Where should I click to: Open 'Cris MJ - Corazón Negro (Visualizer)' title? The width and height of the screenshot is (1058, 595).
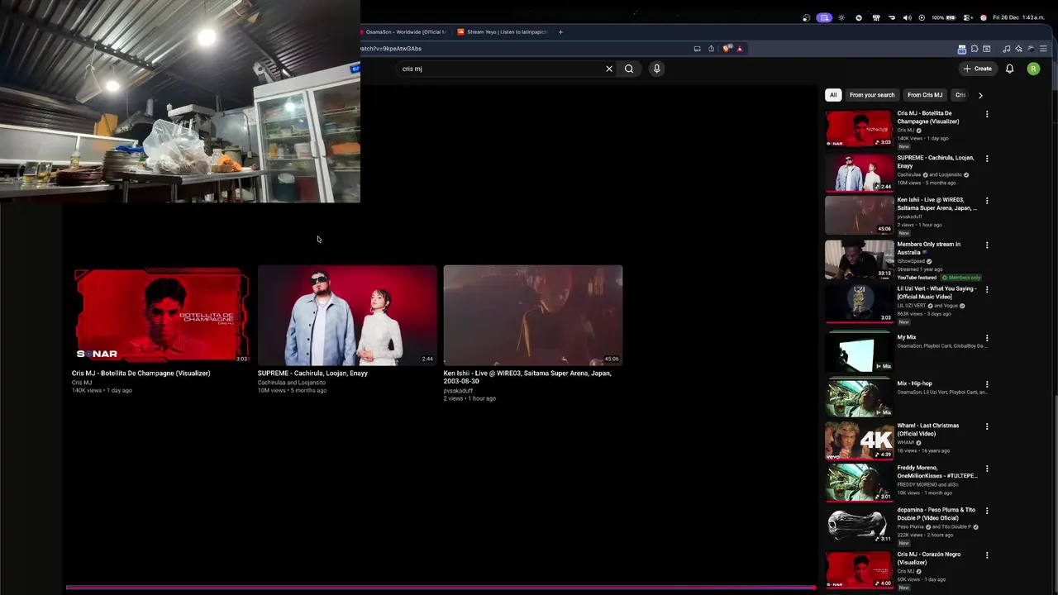(929, 559)
